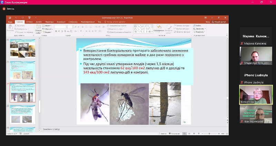Open font size combo box
Image resolution: width=276 pixels, height=146 pixels.
(70, 27)
